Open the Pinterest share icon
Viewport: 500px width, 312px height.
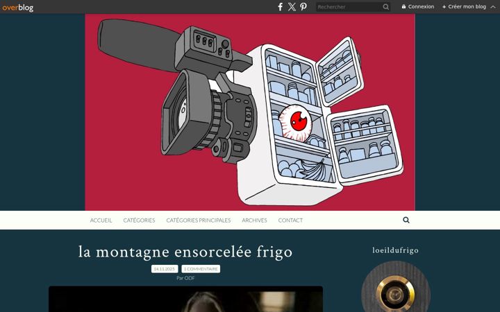click(303, 7)
